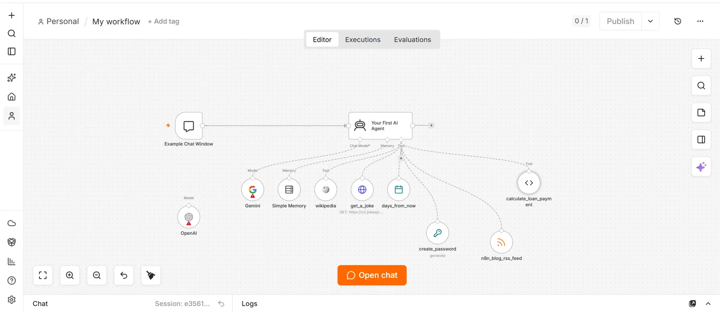Open the Personal user icon in sidebar
The image size is (720, 312).
[12, 116]
